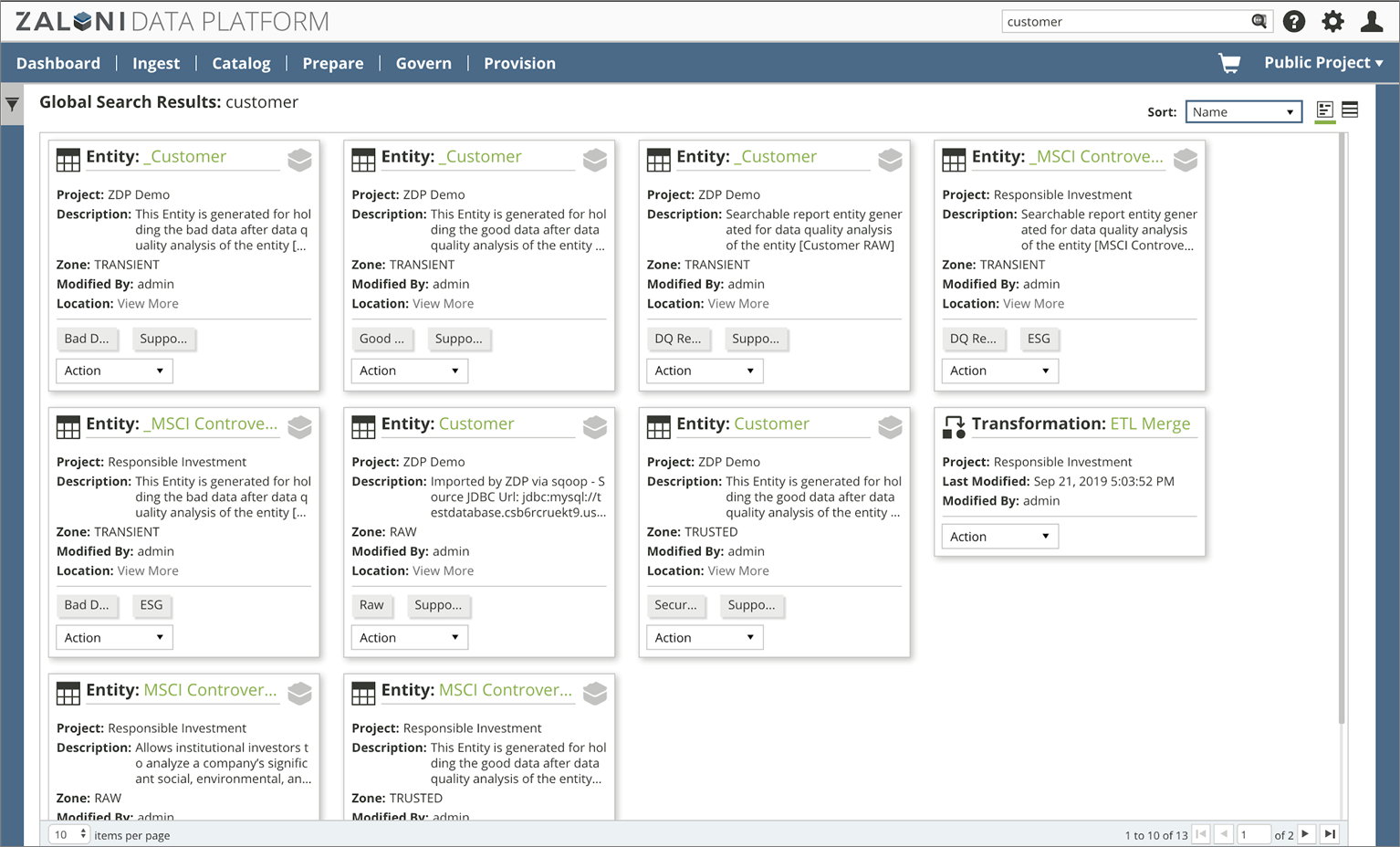
Task: Open the Sort by Name dropdown
Action: click(x=1243, y=111)
